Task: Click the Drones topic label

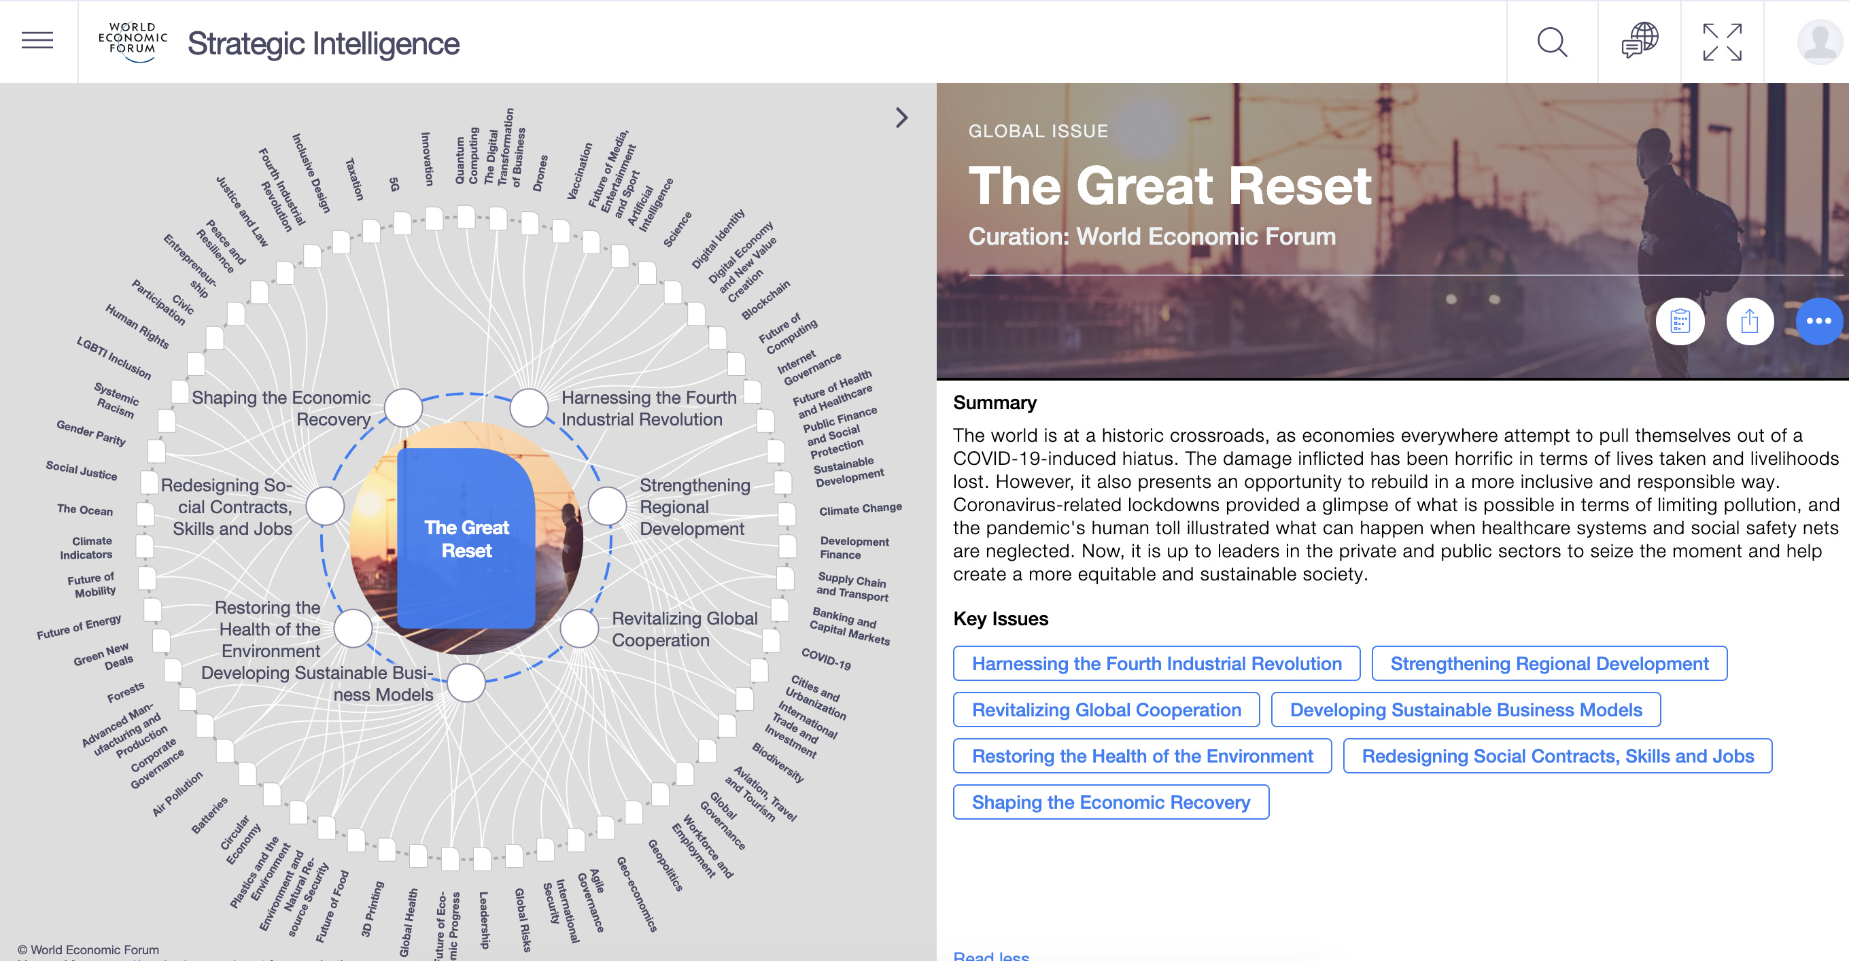Action: tap(540, 174)
